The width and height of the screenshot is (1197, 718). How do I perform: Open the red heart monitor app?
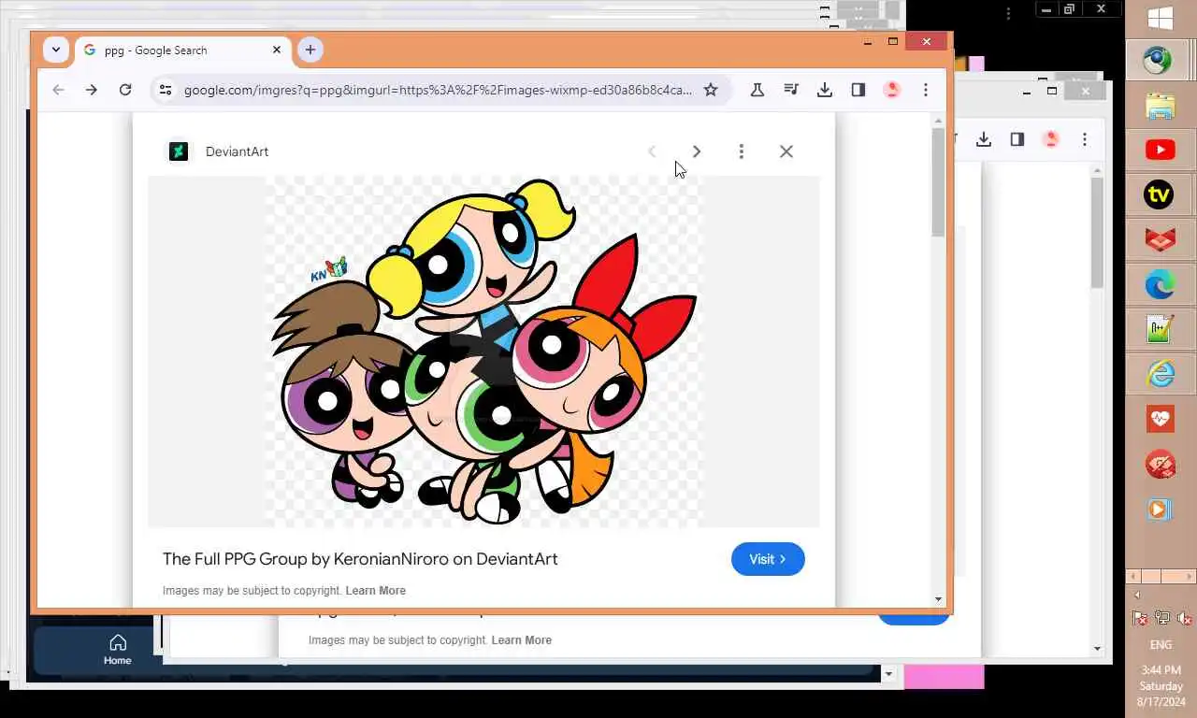[1161, 419]
